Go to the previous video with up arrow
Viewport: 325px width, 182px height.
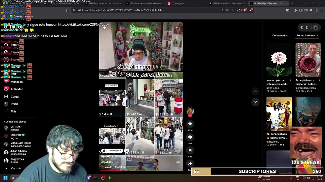(x=255, y=91)
